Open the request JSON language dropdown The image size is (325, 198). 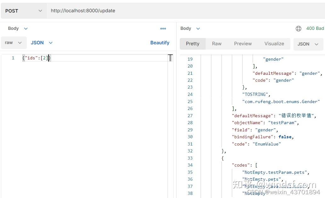pyautogui.click(x=41, y=42)
